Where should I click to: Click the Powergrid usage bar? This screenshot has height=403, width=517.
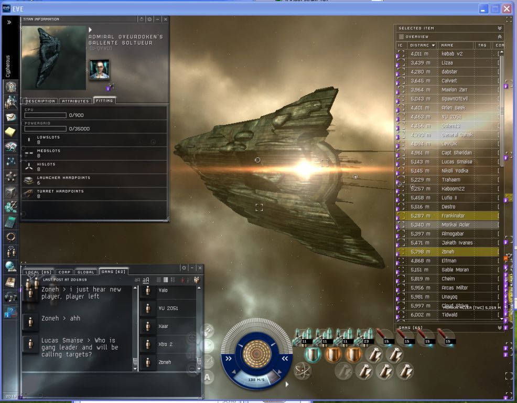coord(46,129)
